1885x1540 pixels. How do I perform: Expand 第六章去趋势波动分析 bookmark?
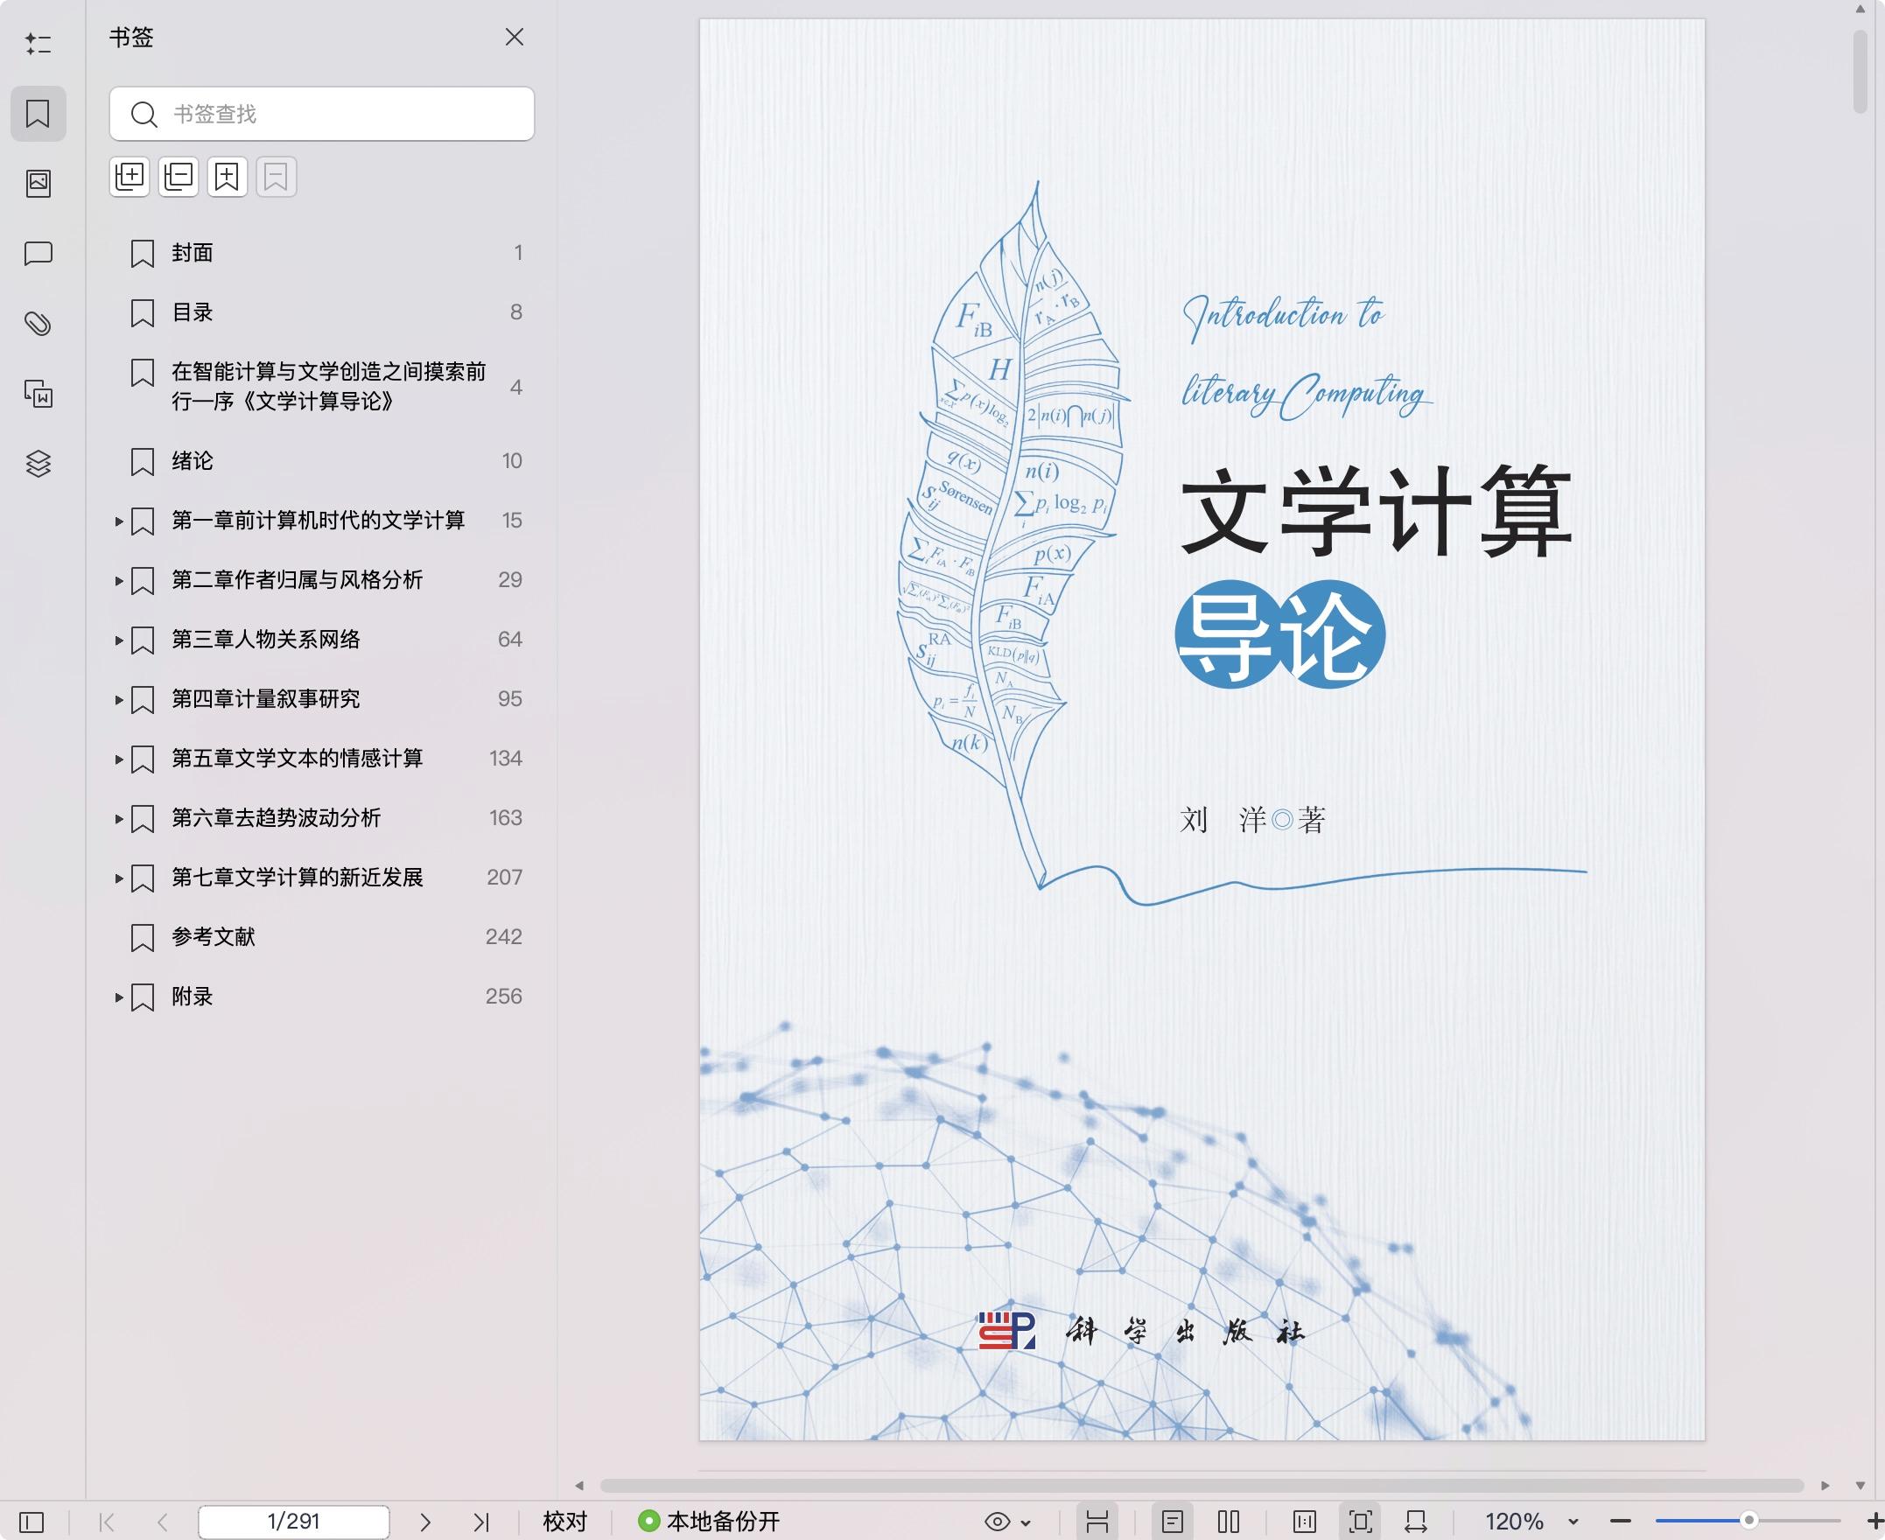119,819
